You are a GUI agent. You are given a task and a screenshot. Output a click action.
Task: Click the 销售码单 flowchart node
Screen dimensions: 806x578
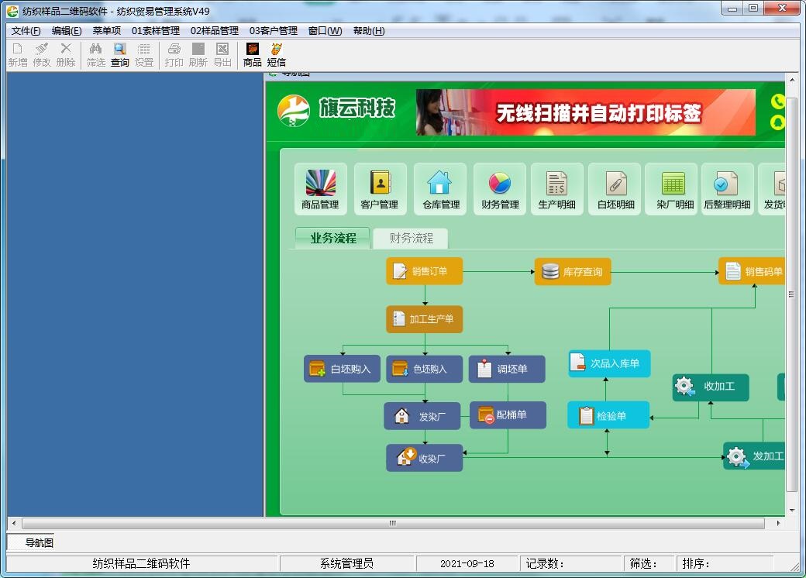[752, 270]
